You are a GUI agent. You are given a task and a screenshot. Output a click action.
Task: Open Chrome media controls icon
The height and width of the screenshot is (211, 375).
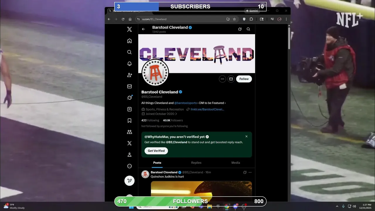272,19
